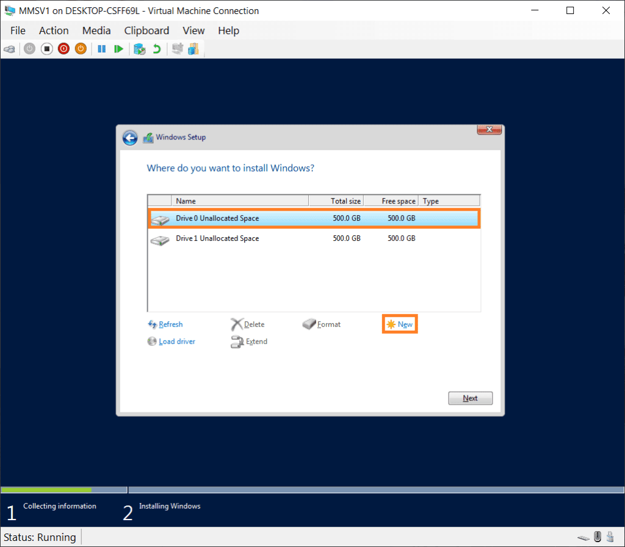Click the Load driver link
The height and width of the screenshot is (547, 625).
[172, 342]
